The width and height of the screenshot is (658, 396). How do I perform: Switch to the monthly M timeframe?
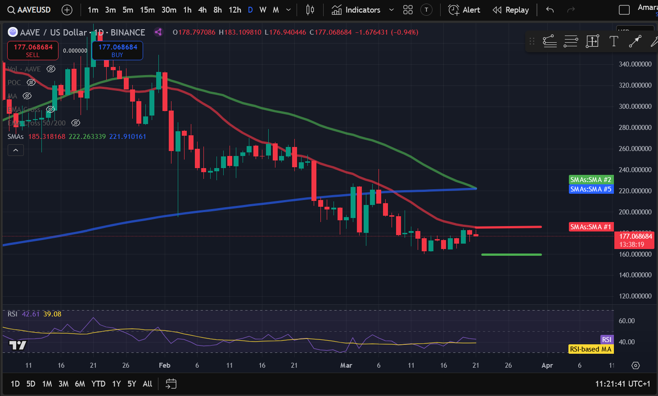coord(276,10)
